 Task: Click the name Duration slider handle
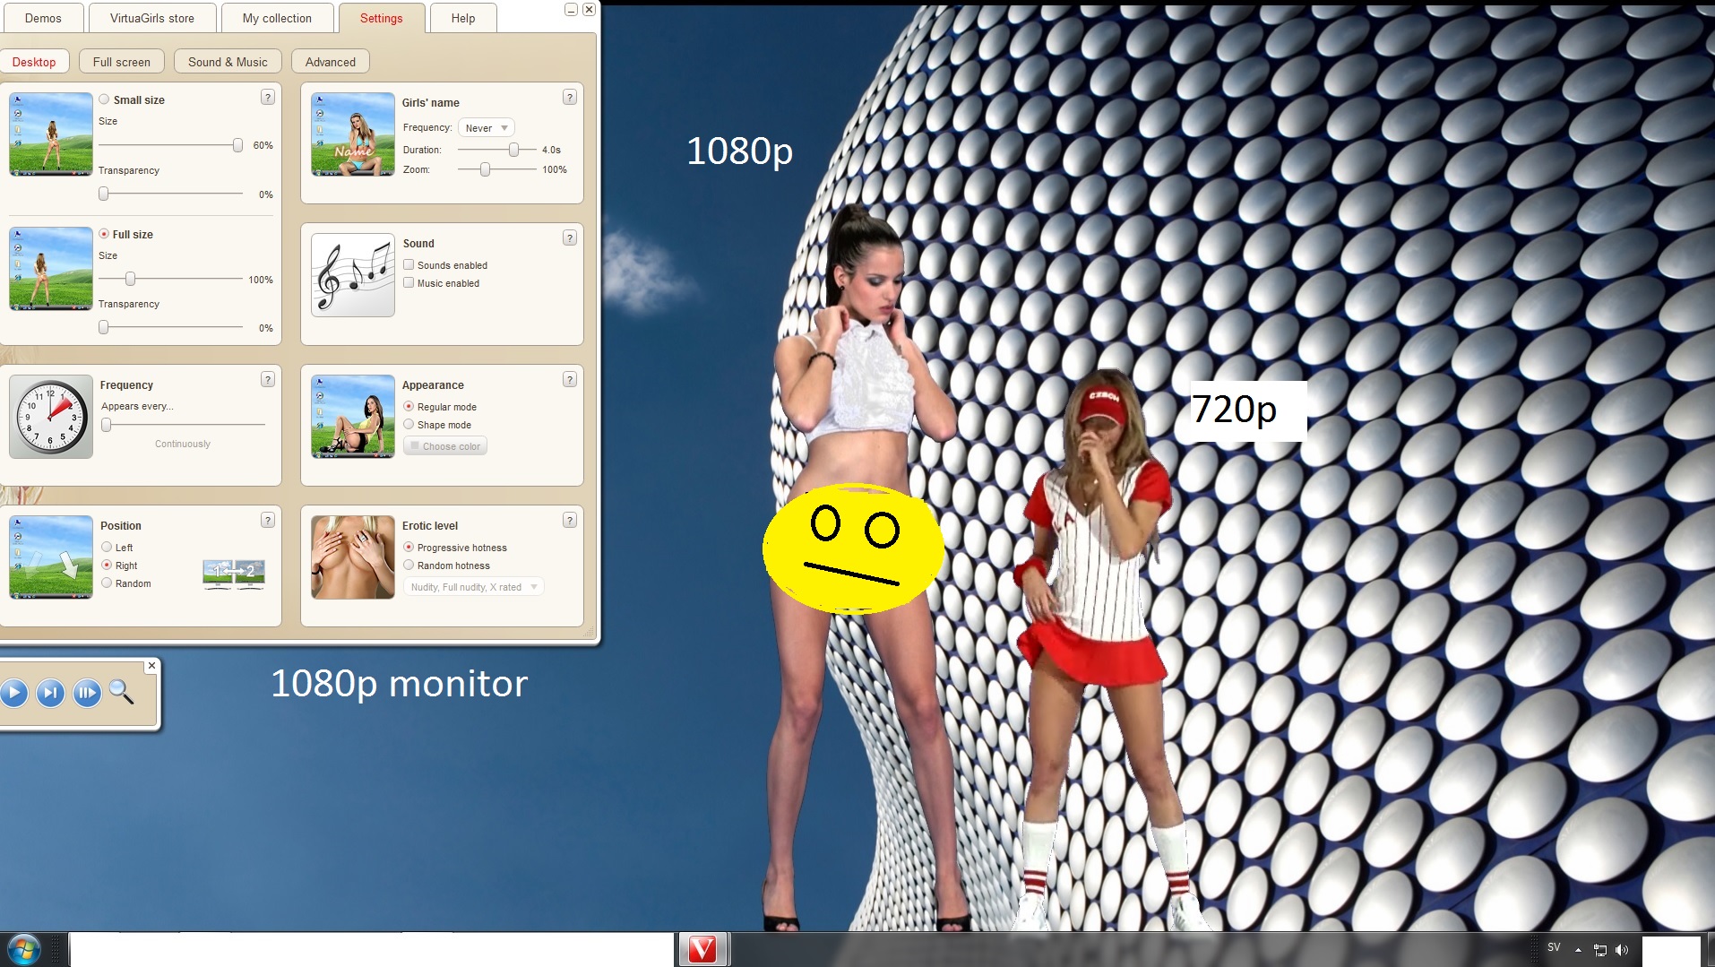514,150
